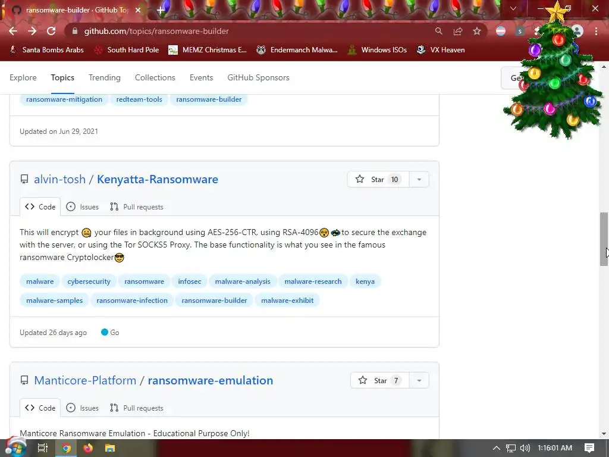Image resolution: width=609 pixels, height=457 pixels.
Task: Click the malware-analysis topic tag
Action: click(x=243, y=281)
